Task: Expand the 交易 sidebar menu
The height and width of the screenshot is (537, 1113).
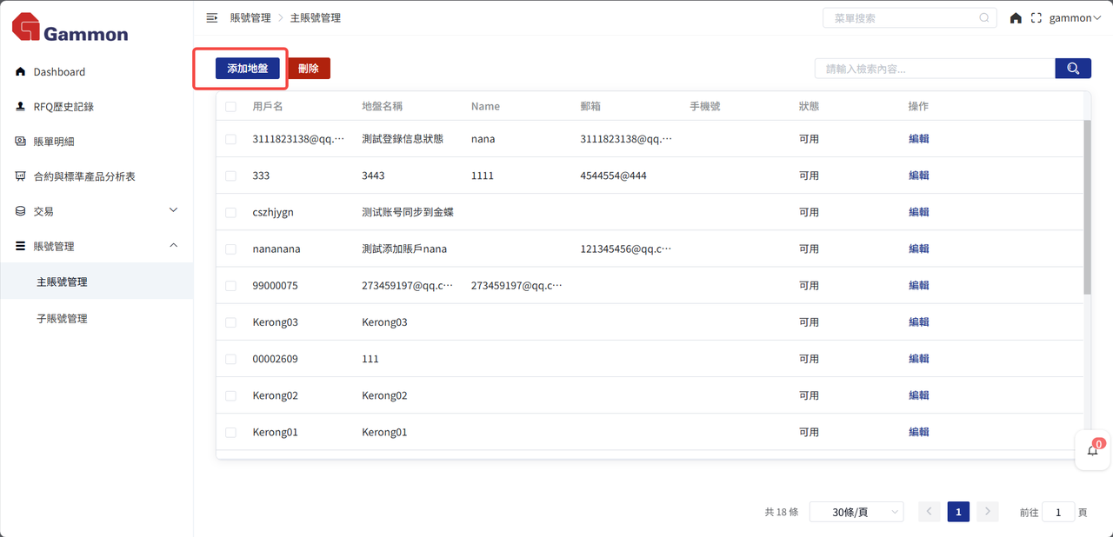Action: click(x=96, y=211)
